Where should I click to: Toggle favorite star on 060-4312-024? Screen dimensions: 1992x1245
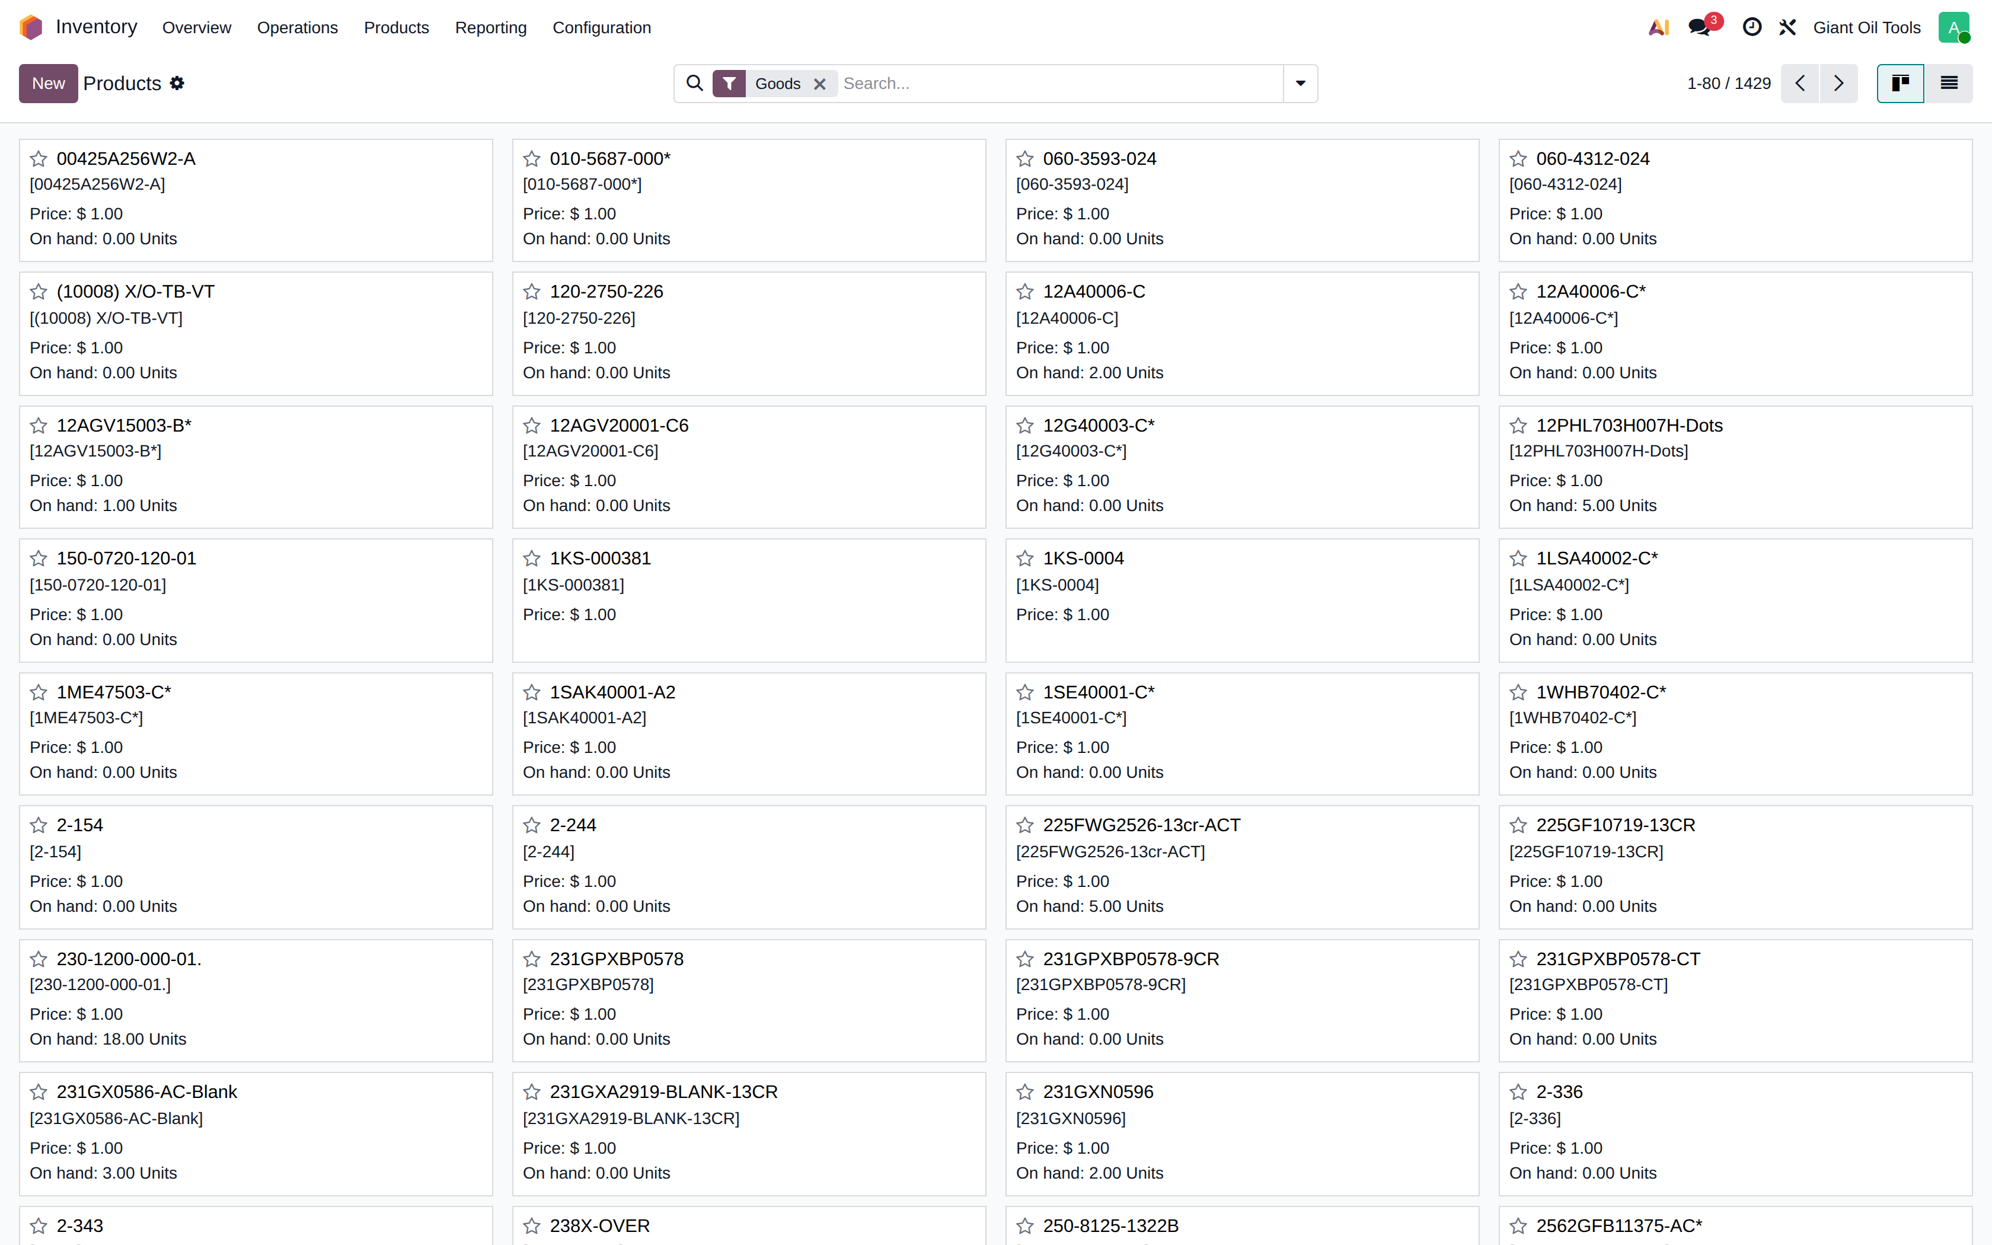tap(1519, 159)
